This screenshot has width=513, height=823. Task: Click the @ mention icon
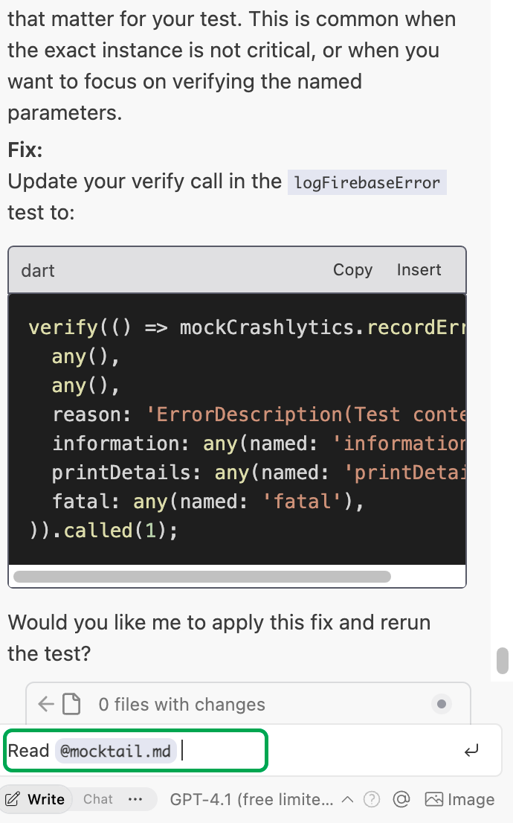401,799
